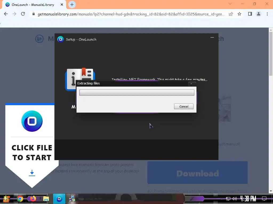Click the big OneLaunch logo in banner

32,121
